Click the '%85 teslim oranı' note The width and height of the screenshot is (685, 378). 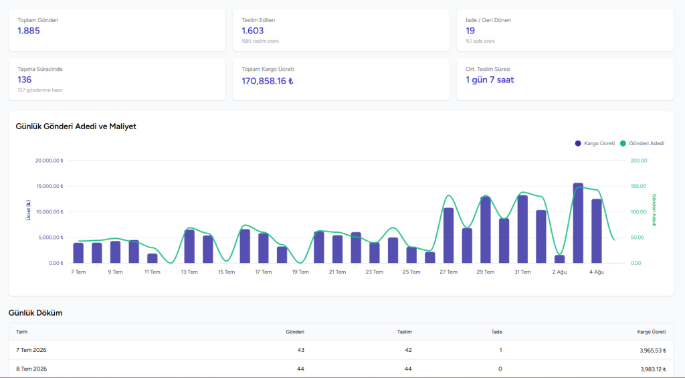pos(260,41)
